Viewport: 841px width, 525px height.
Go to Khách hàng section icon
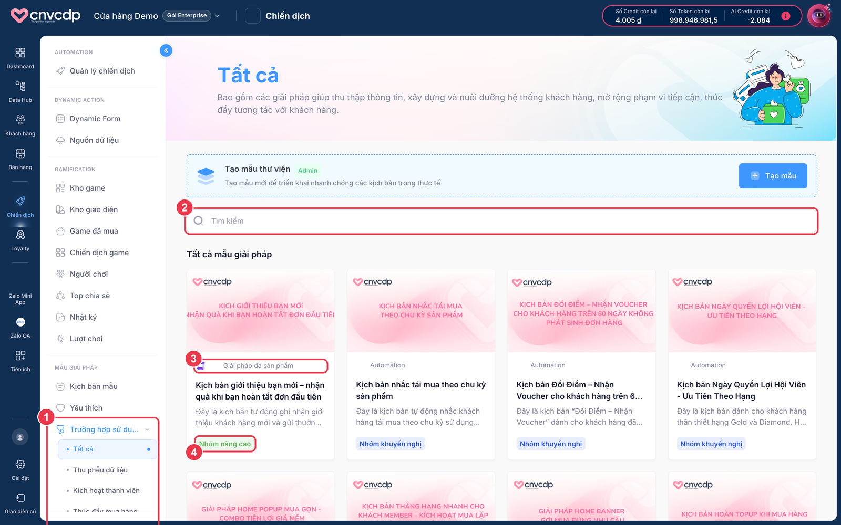click(20, 120)
